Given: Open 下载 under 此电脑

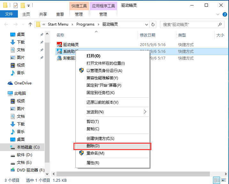Looking at the screenshot, I should pyautogui.click(x=20, y=124).
